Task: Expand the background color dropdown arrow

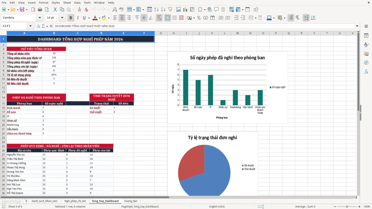Action: (108, 18)
